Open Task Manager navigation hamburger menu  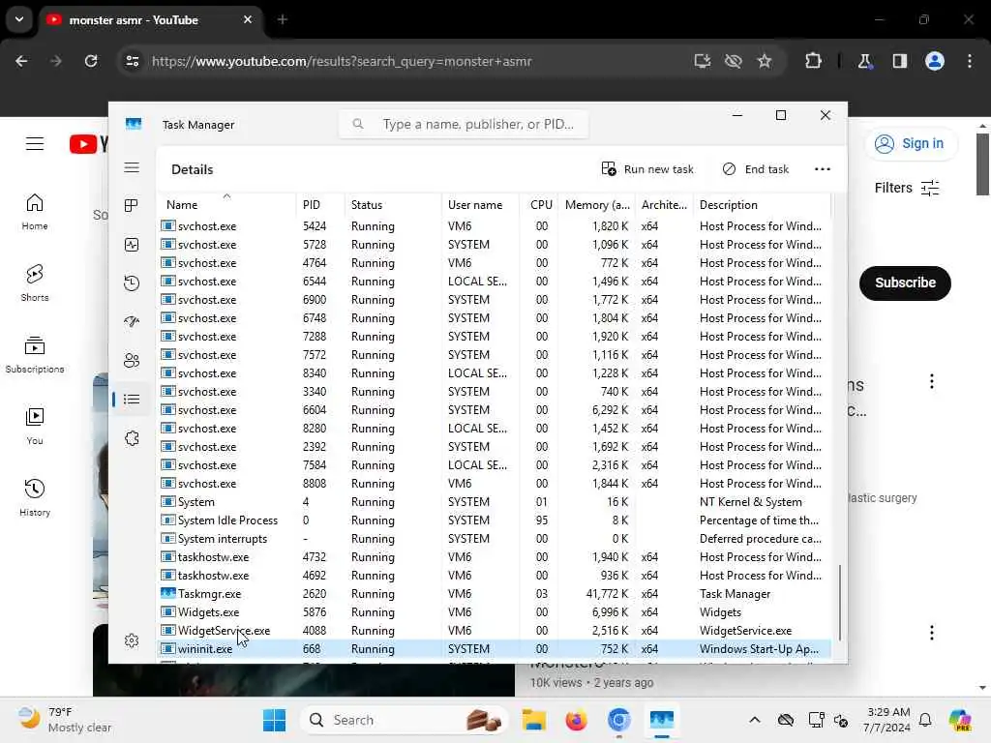tap(132, 167)
